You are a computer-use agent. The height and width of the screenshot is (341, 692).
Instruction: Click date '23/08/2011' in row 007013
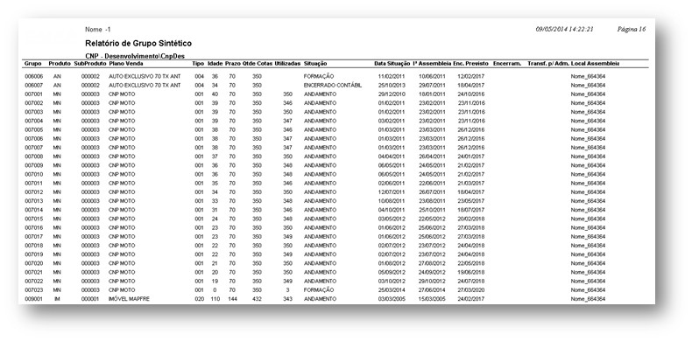click(x=432, y=201)
